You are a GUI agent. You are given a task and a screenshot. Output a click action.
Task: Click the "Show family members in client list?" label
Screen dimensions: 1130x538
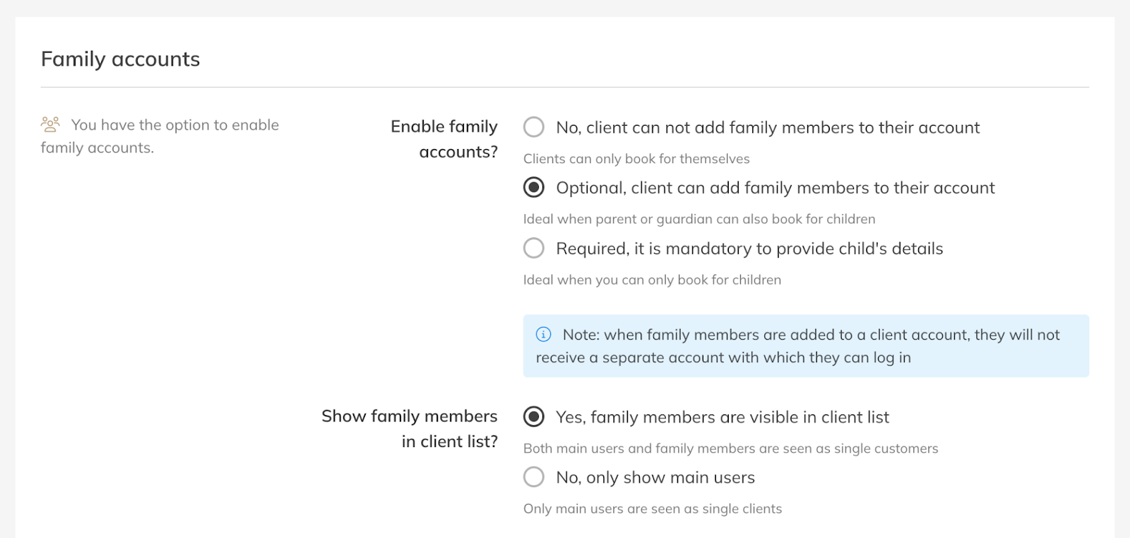click(410, 429)
